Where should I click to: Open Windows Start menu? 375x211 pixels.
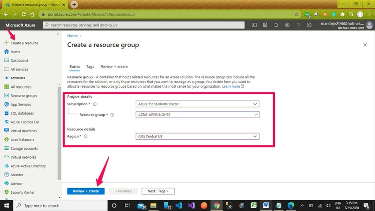[x=7, y=206]
